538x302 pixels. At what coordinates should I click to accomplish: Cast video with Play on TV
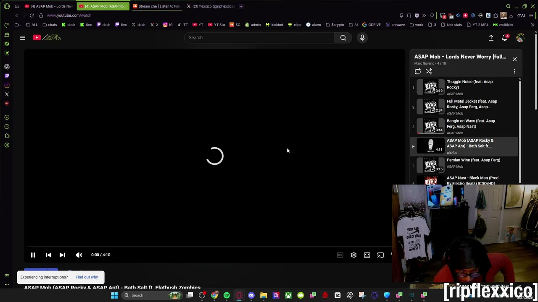pos(380,255)
